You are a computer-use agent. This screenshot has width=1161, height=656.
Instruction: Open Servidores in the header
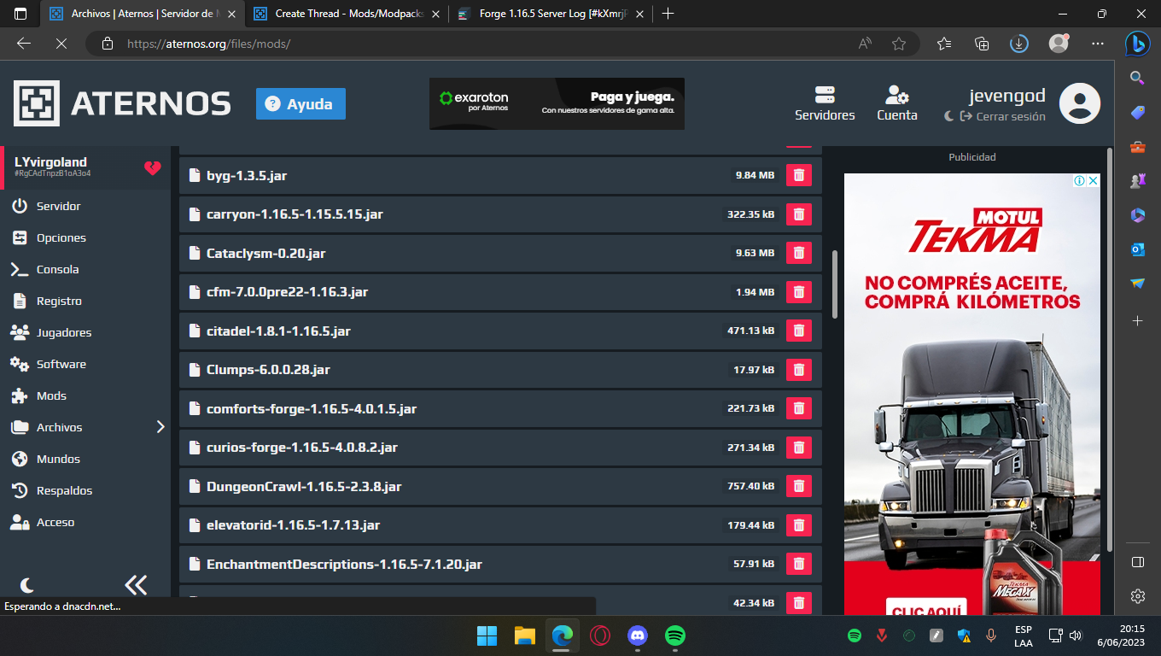pyautogui.click(x=825, y=103)
